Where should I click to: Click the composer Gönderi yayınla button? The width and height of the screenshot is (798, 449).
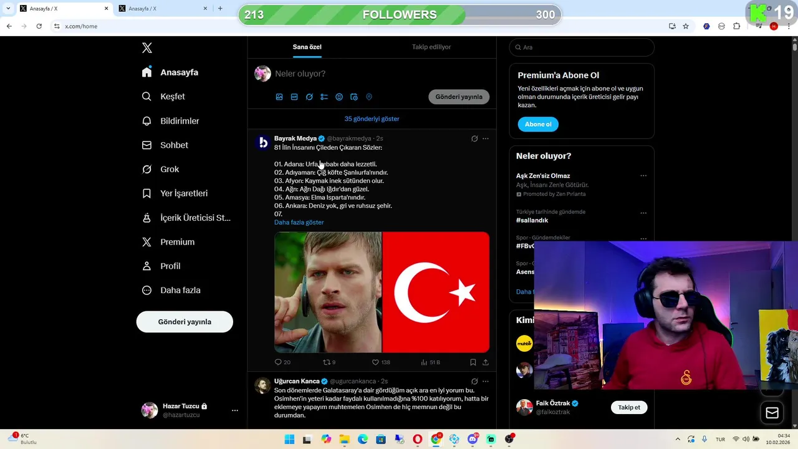(459, 97)
